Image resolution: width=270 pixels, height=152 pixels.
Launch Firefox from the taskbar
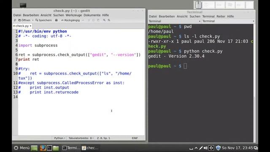click(43, 148)
